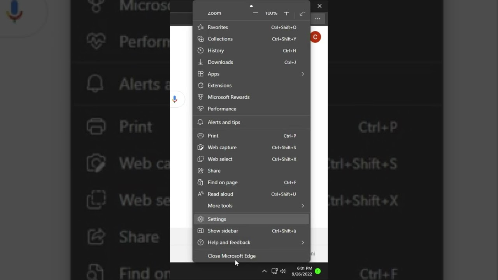
Task: Select Read aloud entry
Action: 251,194
